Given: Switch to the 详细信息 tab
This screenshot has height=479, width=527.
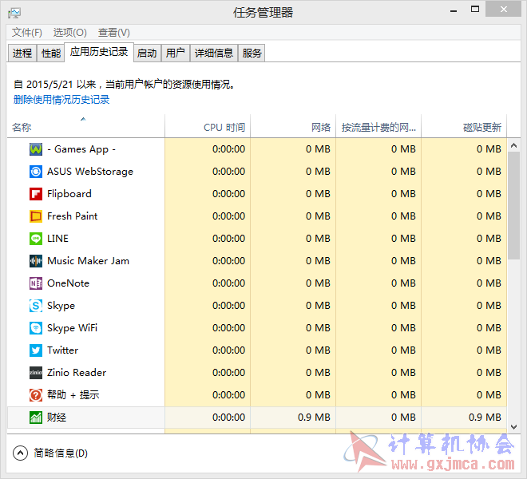Looking at the screenshot, I should coord(214,53).
